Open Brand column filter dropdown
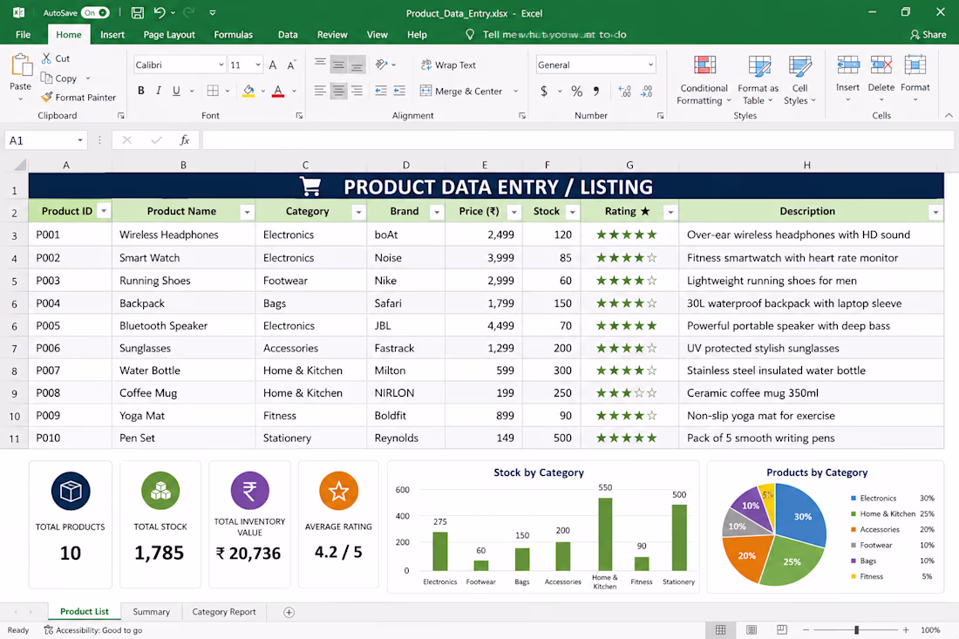 point(436,212)
